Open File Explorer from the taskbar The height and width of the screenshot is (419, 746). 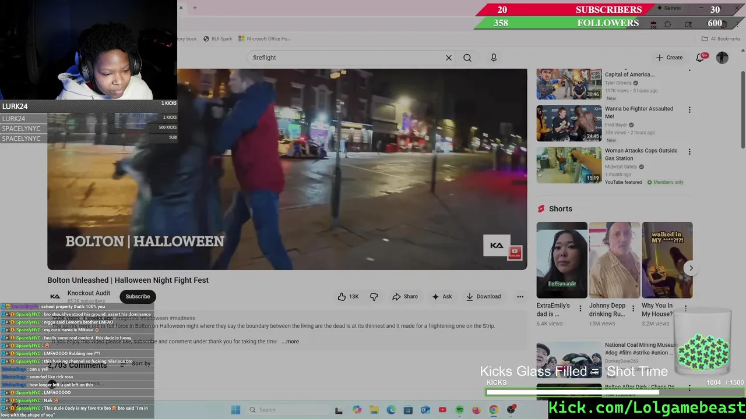374,410
